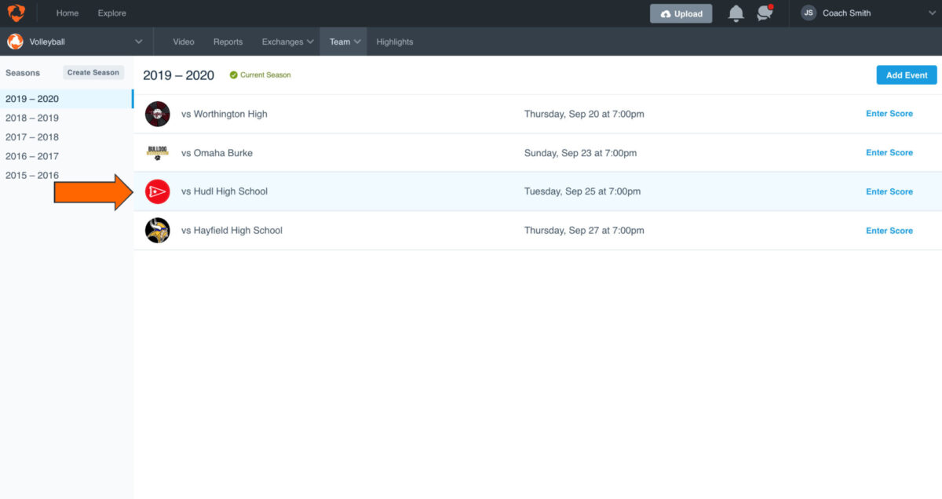
Task: Select the Omaha Burke bulldog logo
Action: pyautogui.click(x=157, y=152)
